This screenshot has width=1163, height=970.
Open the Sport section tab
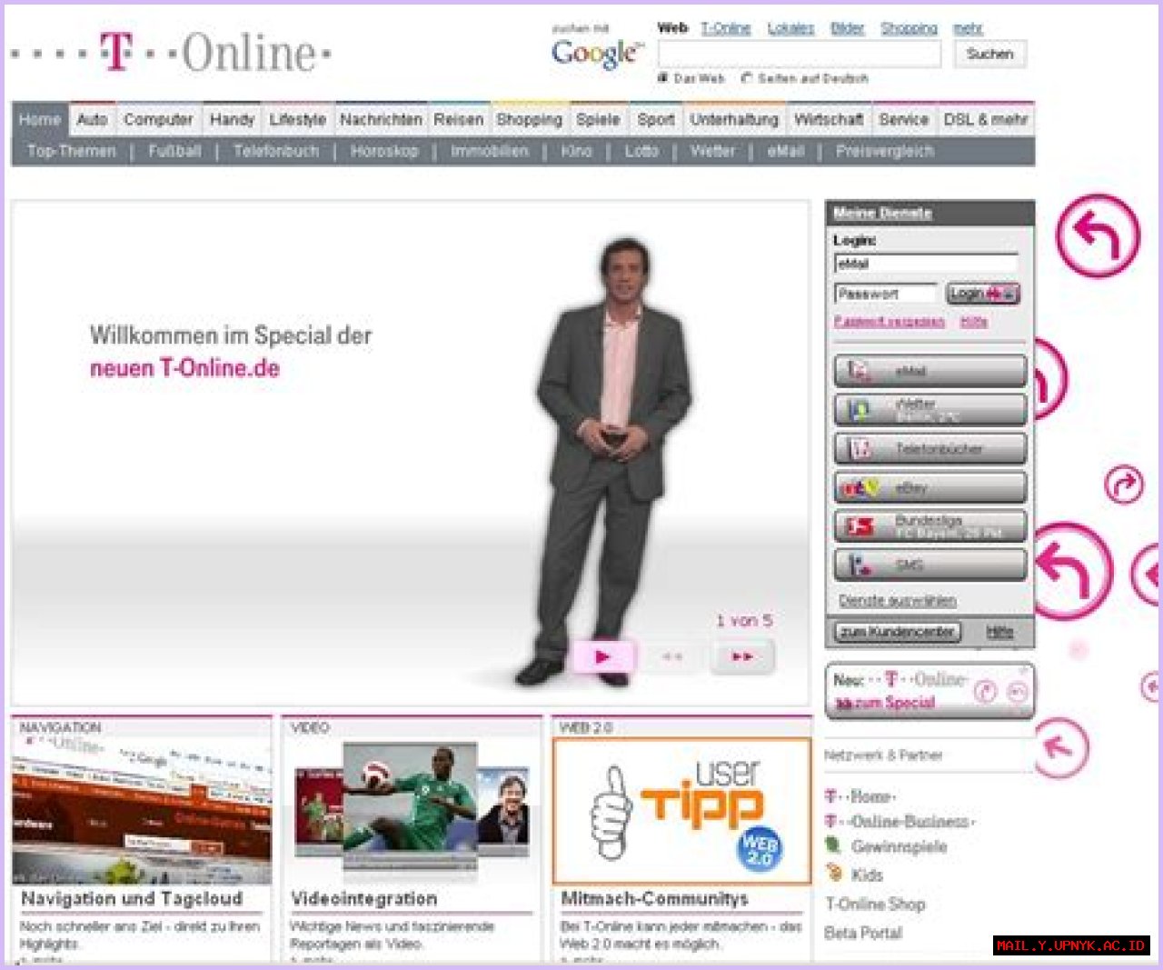[x=656, y=119]
